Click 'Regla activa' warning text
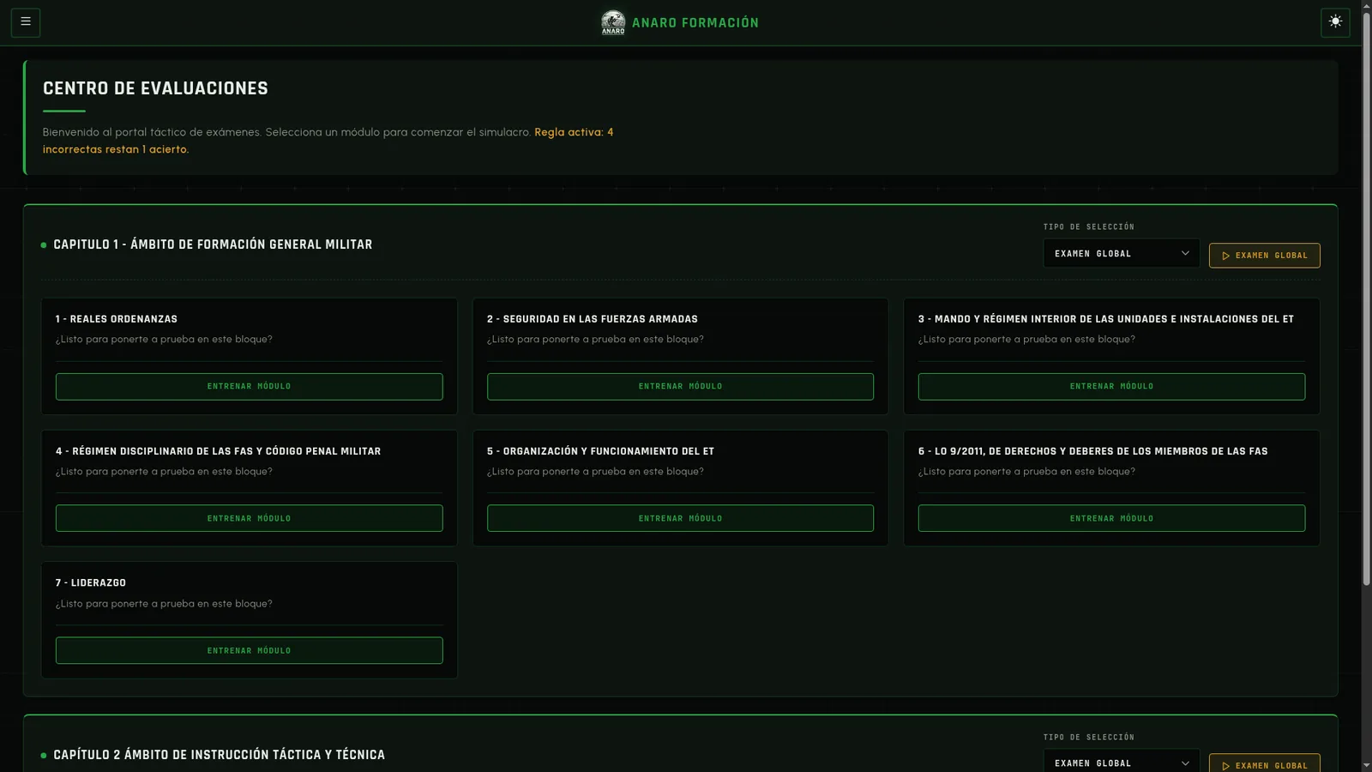 click(328, 141)
